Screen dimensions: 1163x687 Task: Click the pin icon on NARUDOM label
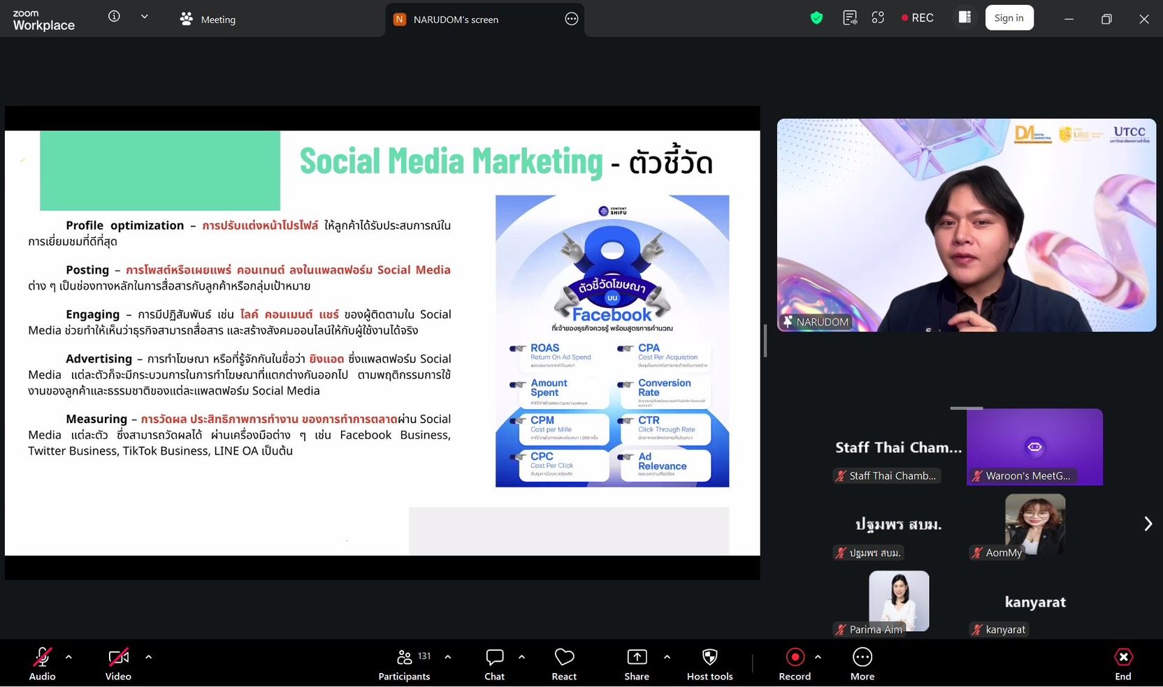[x=788, y=322]
